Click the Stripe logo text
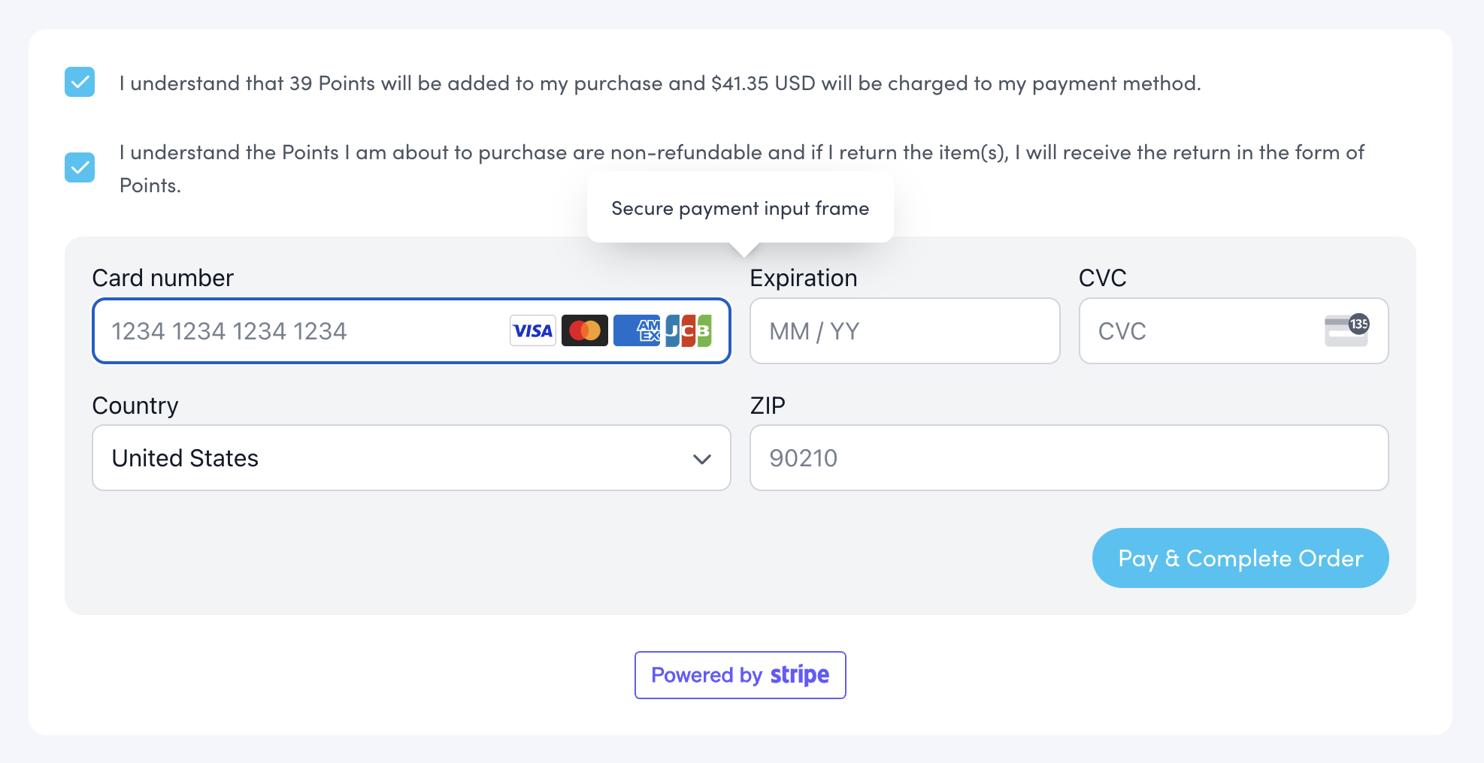The width and height of the screenshot is (1484, 763). click(x=799, y=675)
